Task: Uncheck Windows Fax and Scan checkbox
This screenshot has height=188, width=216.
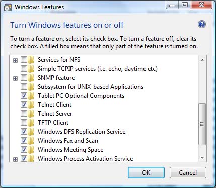Action: tap(24, 141)
